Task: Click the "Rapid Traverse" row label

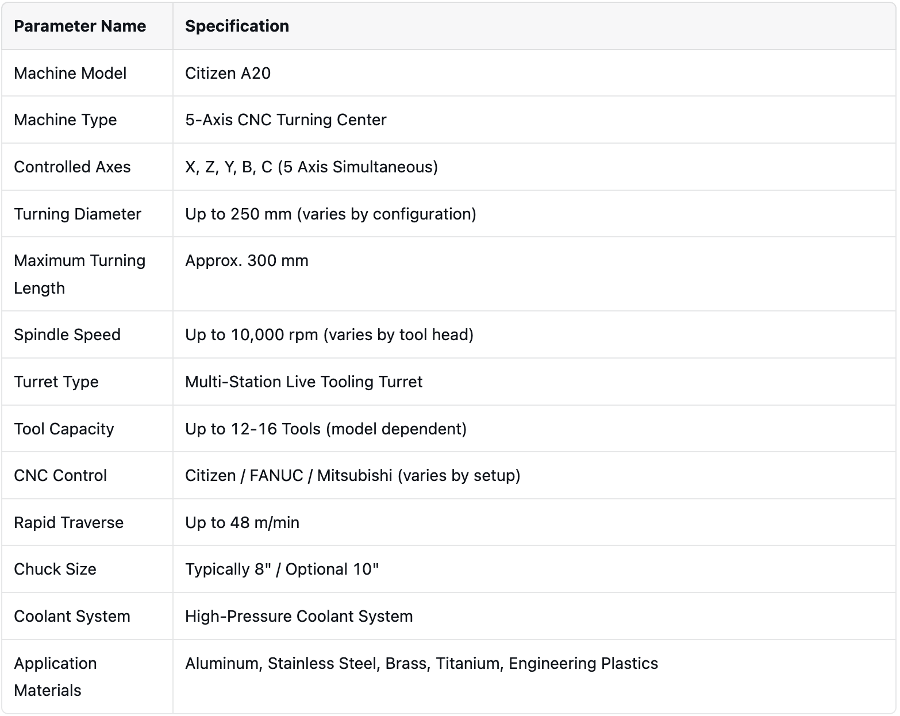Action: click(69, 523)
